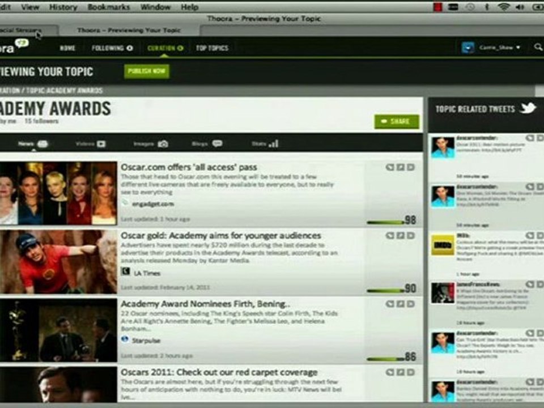Open the Carrie_Shaw account dropdown
This screenshot has width=544, height=408.
[x=500, y=48]
